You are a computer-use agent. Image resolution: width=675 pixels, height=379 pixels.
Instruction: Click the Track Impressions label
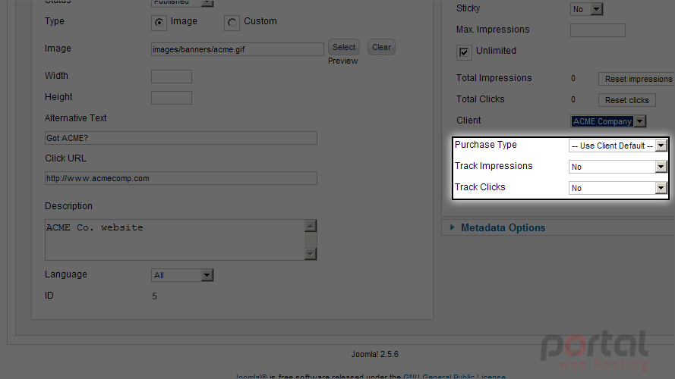(494, 166)
